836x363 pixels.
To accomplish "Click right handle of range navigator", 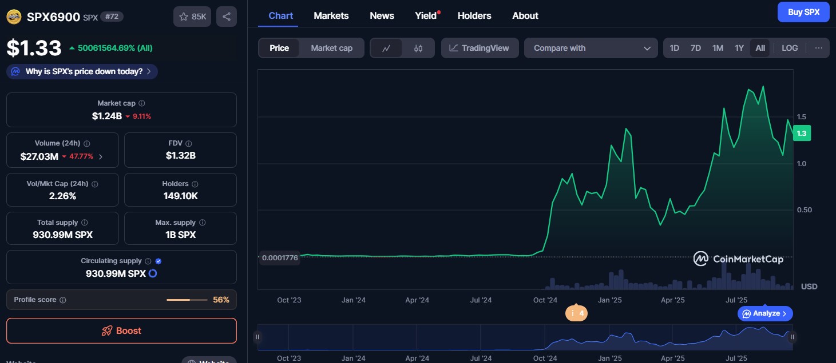I will 792,337.
